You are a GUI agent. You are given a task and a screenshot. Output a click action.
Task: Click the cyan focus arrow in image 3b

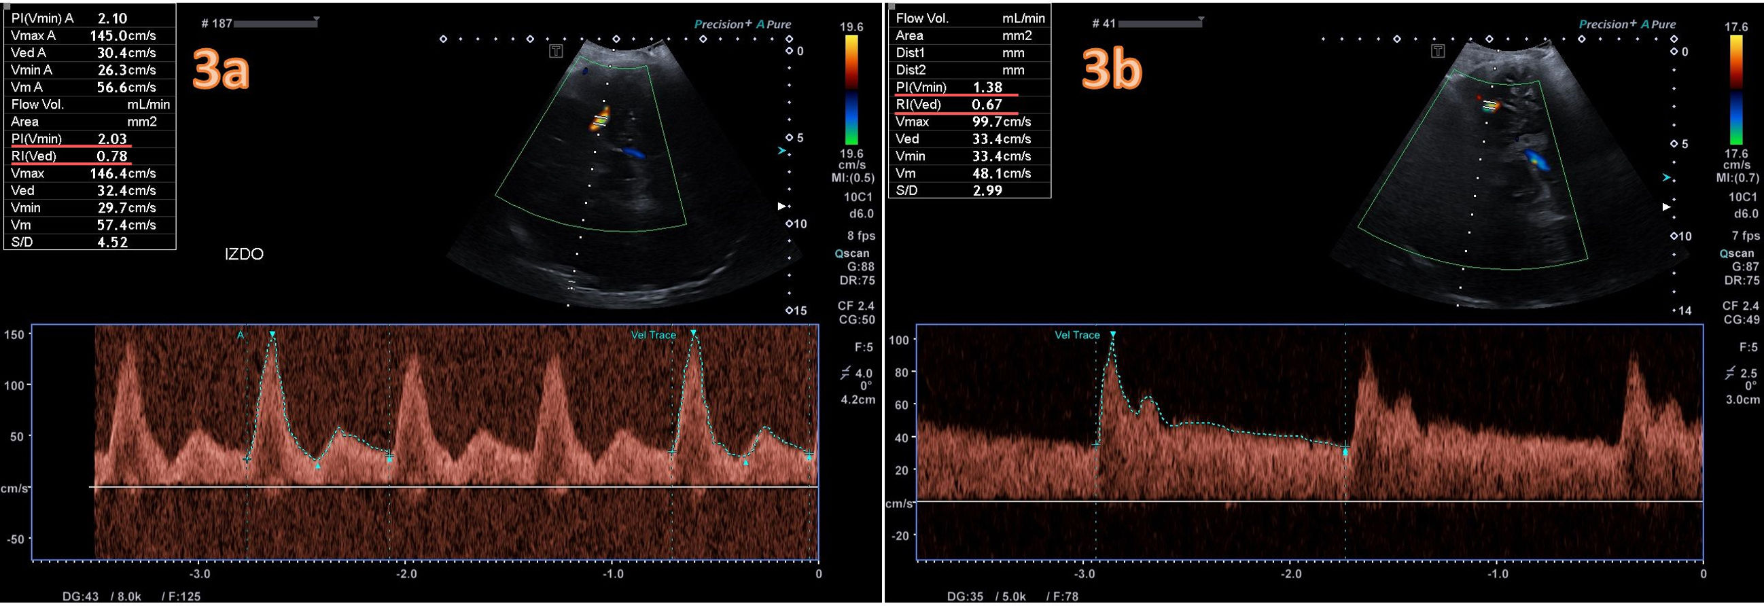[x=1665, y=178]
